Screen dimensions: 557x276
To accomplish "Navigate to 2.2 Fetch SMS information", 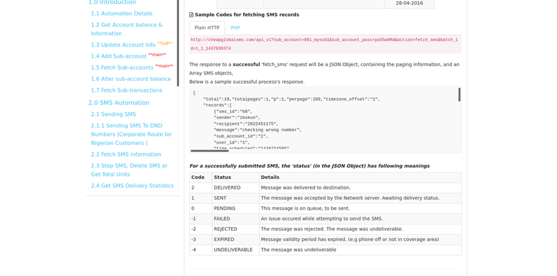I will 126,154.
